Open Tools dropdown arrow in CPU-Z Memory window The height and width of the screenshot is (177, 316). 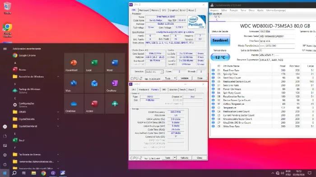(175, 158)
